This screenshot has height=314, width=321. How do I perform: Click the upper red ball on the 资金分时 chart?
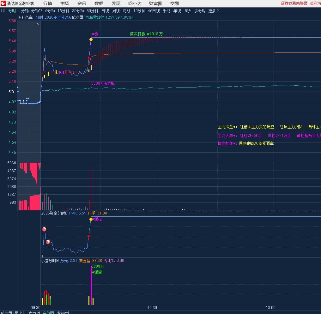tap(44, 229)
